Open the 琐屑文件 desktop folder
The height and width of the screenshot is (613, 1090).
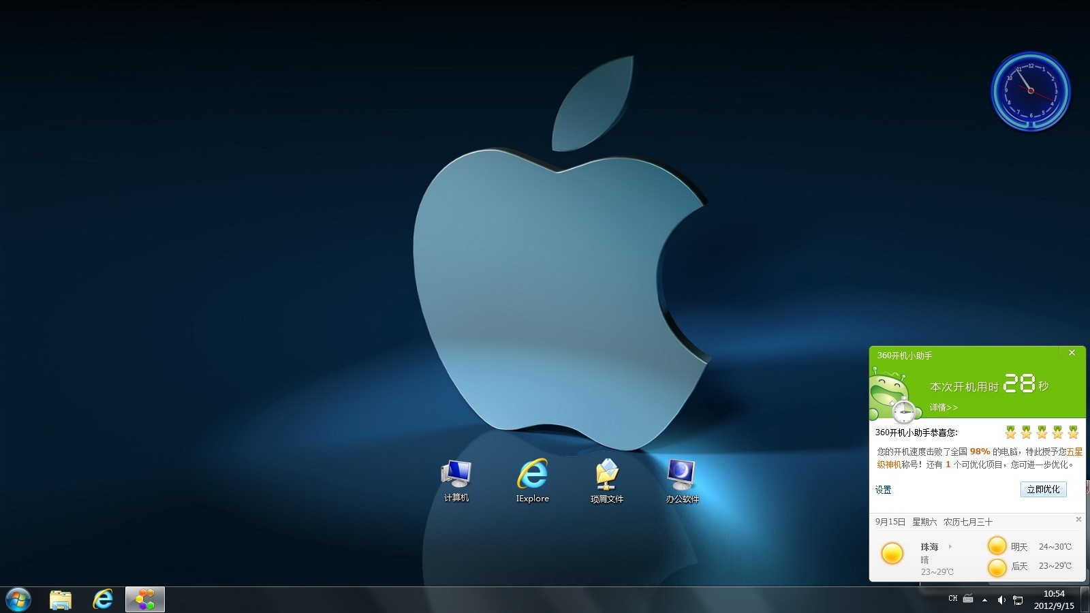click(606, 481)
